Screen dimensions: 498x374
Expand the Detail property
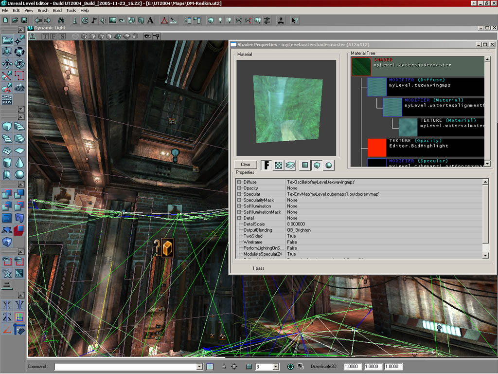point(239,218)
